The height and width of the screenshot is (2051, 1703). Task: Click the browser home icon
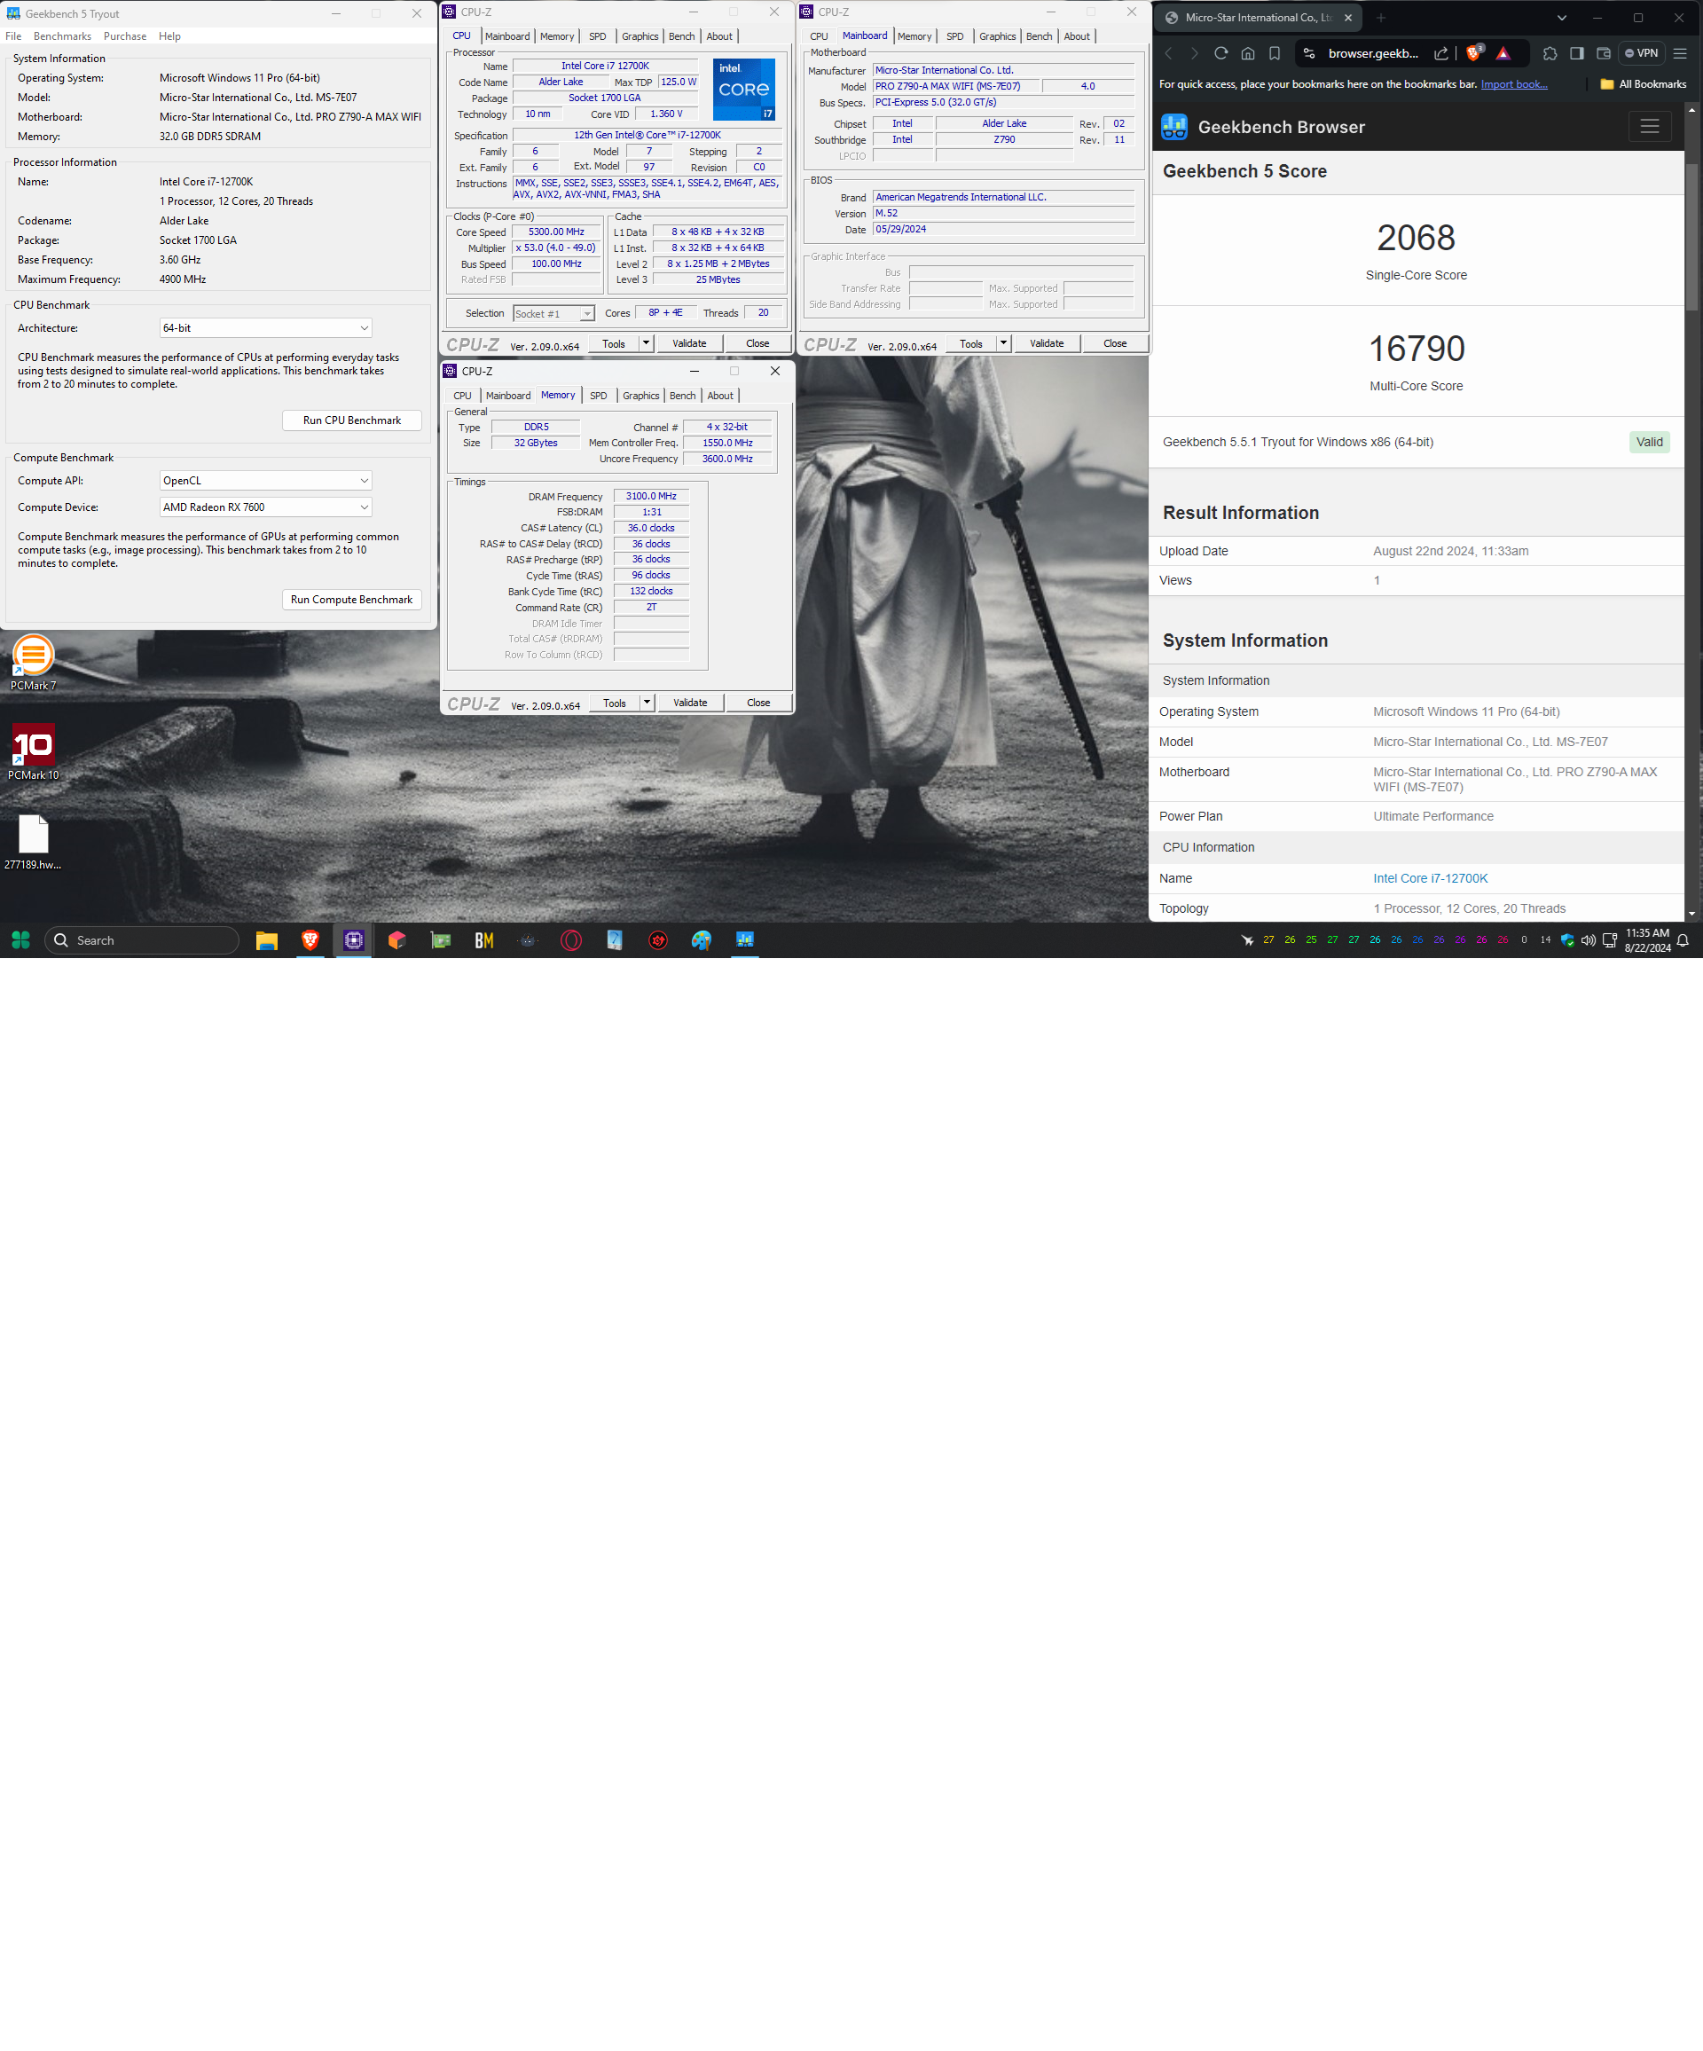click(1248, 54)
